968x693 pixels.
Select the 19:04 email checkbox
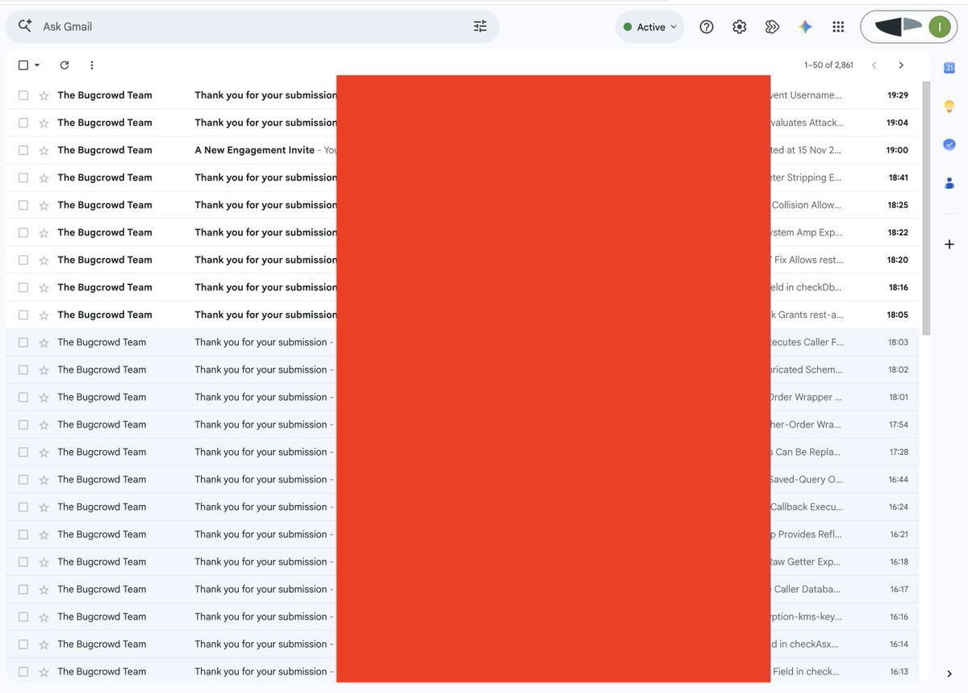(x=23, y=123)
